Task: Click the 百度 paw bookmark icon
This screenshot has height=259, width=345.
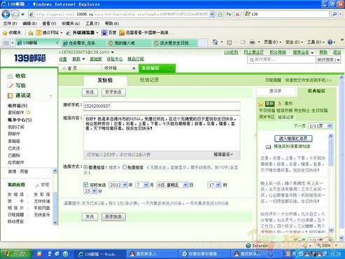Action: [x=104, y=33]
